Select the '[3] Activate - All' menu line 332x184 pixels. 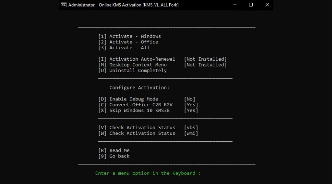(124, 48)
